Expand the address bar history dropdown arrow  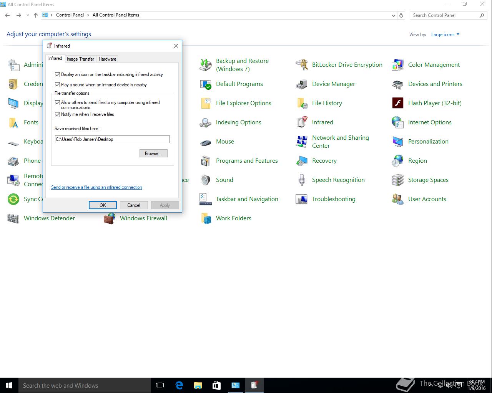click(393, 15)
